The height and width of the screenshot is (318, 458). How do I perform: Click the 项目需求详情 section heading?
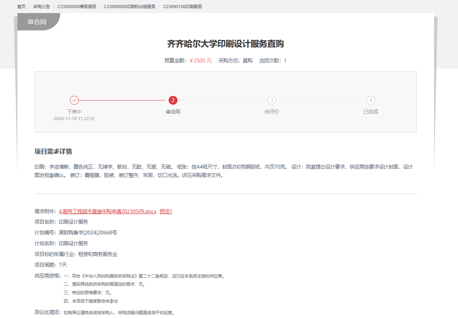click(x=53, y=151)
